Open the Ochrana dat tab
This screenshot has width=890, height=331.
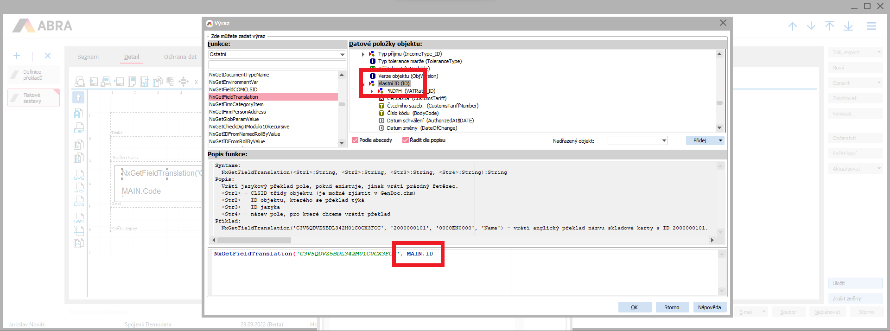coord(180,57)
